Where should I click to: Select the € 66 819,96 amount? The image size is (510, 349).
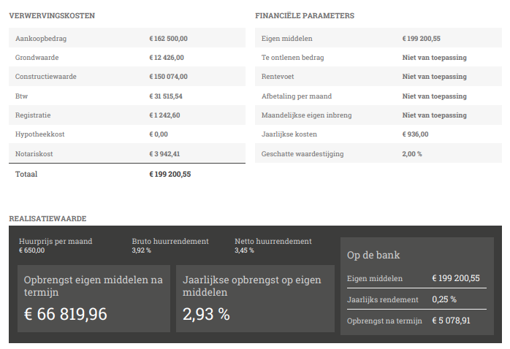65,314
